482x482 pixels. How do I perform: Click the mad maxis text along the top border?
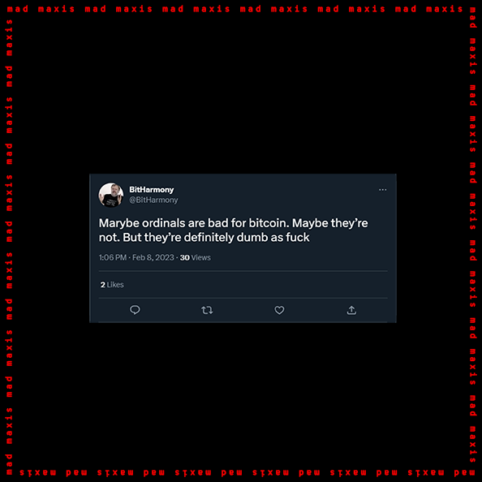[x=235, y=9]
